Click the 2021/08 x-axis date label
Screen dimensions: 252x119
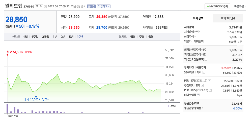pyautogui.click(x=13, y=116)
